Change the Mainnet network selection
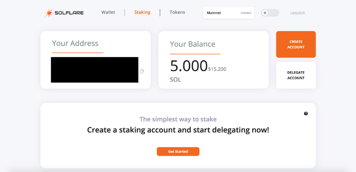The height and width of the screenshot is (172, 356). point(246,13)
